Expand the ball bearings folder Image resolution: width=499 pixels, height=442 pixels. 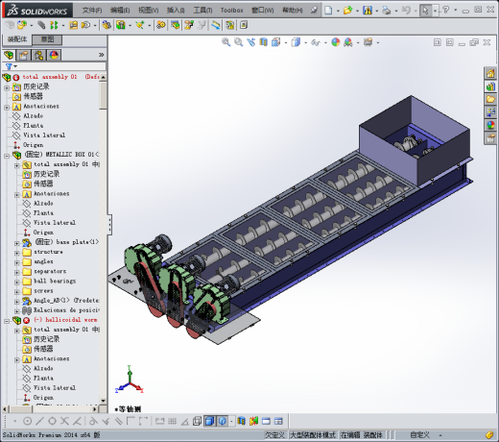(16, 282)
